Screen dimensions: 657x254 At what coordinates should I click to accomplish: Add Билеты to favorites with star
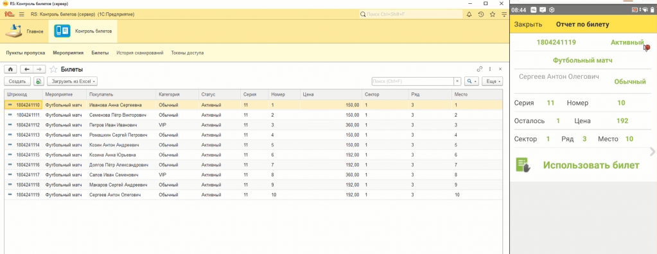pos(53,69)
